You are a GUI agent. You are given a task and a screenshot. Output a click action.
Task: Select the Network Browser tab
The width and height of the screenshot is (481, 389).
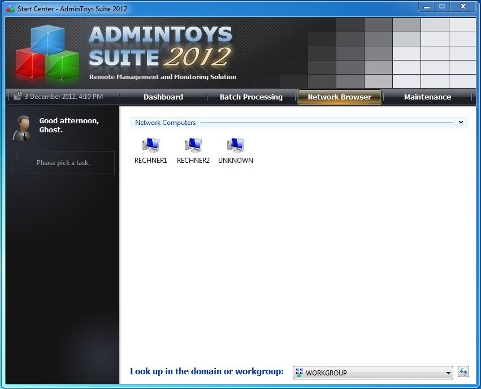[340, 97]
